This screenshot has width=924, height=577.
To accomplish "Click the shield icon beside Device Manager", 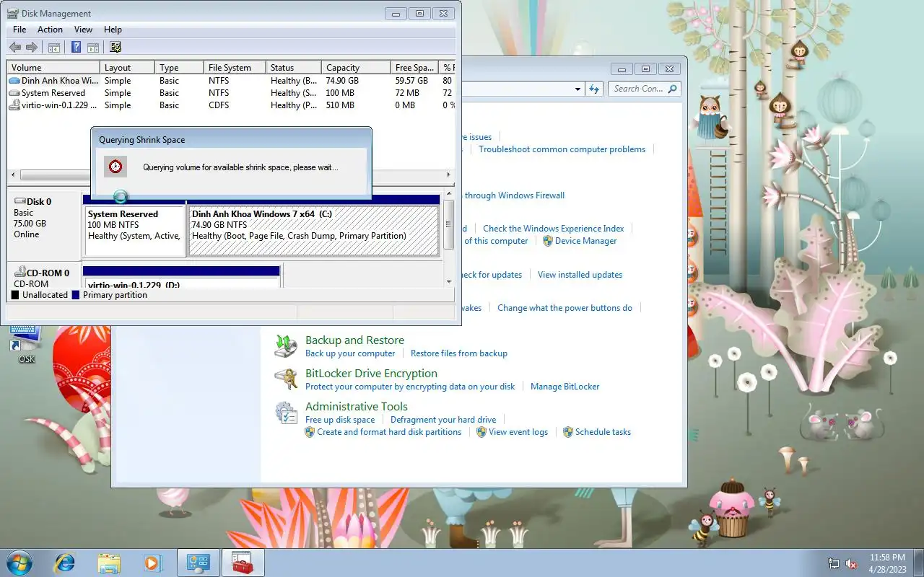I will click(548, 241).
